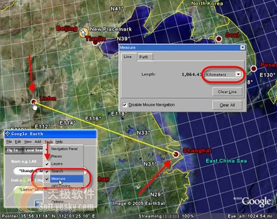Click the "Image © 2005 EarthSat" attribution text
This screenshot has width=277, height=219.
click(139, 203)
